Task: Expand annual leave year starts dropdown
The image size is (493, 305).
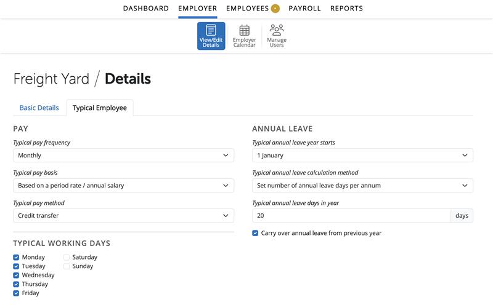Action: click(x=362, y=156)
